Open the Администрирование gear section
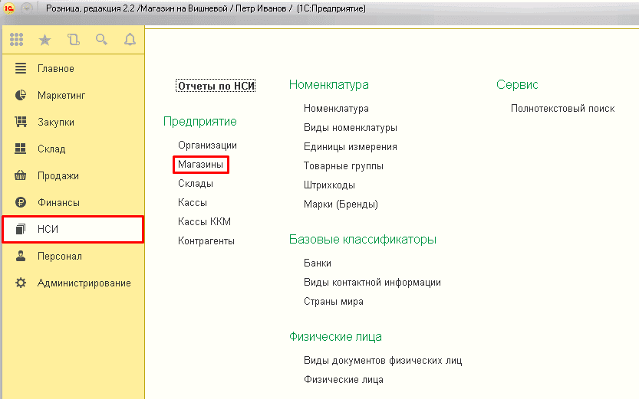Screen dimensions: 639x399 point(84,283)
